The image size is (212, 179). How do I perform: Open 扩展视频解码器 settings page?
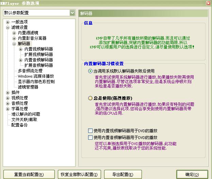39,55
